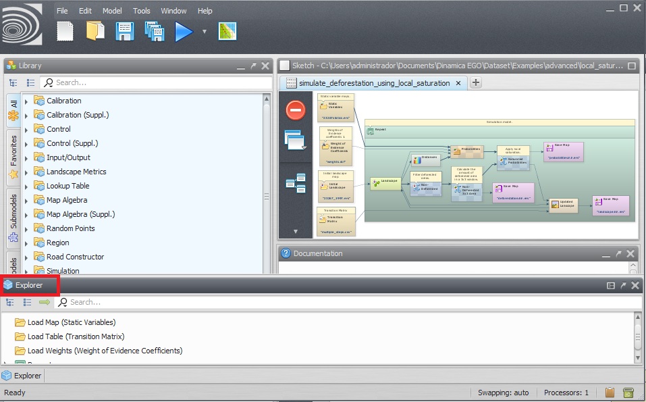Expand the Map Algebra library folder
The width and height of the screenshot is (646, 402).
click(26, 201)
